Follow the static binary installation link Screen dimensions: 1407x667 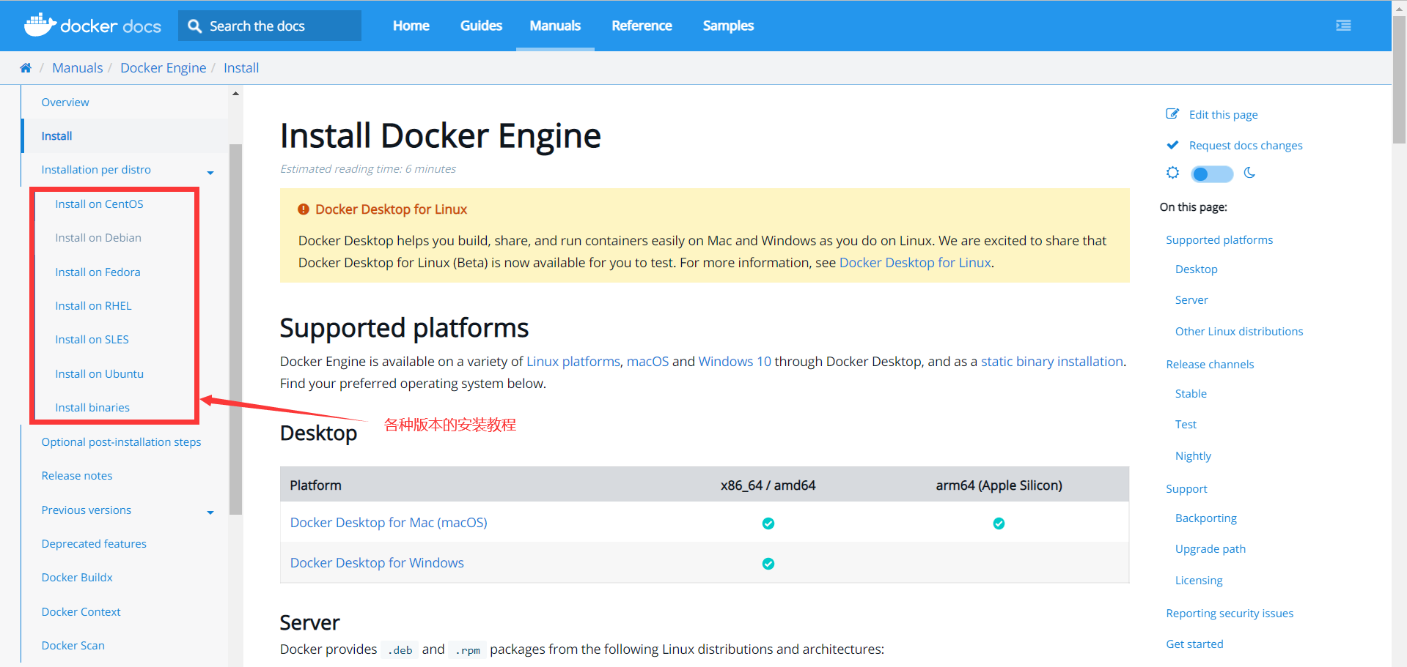[x=1052, y=362]
